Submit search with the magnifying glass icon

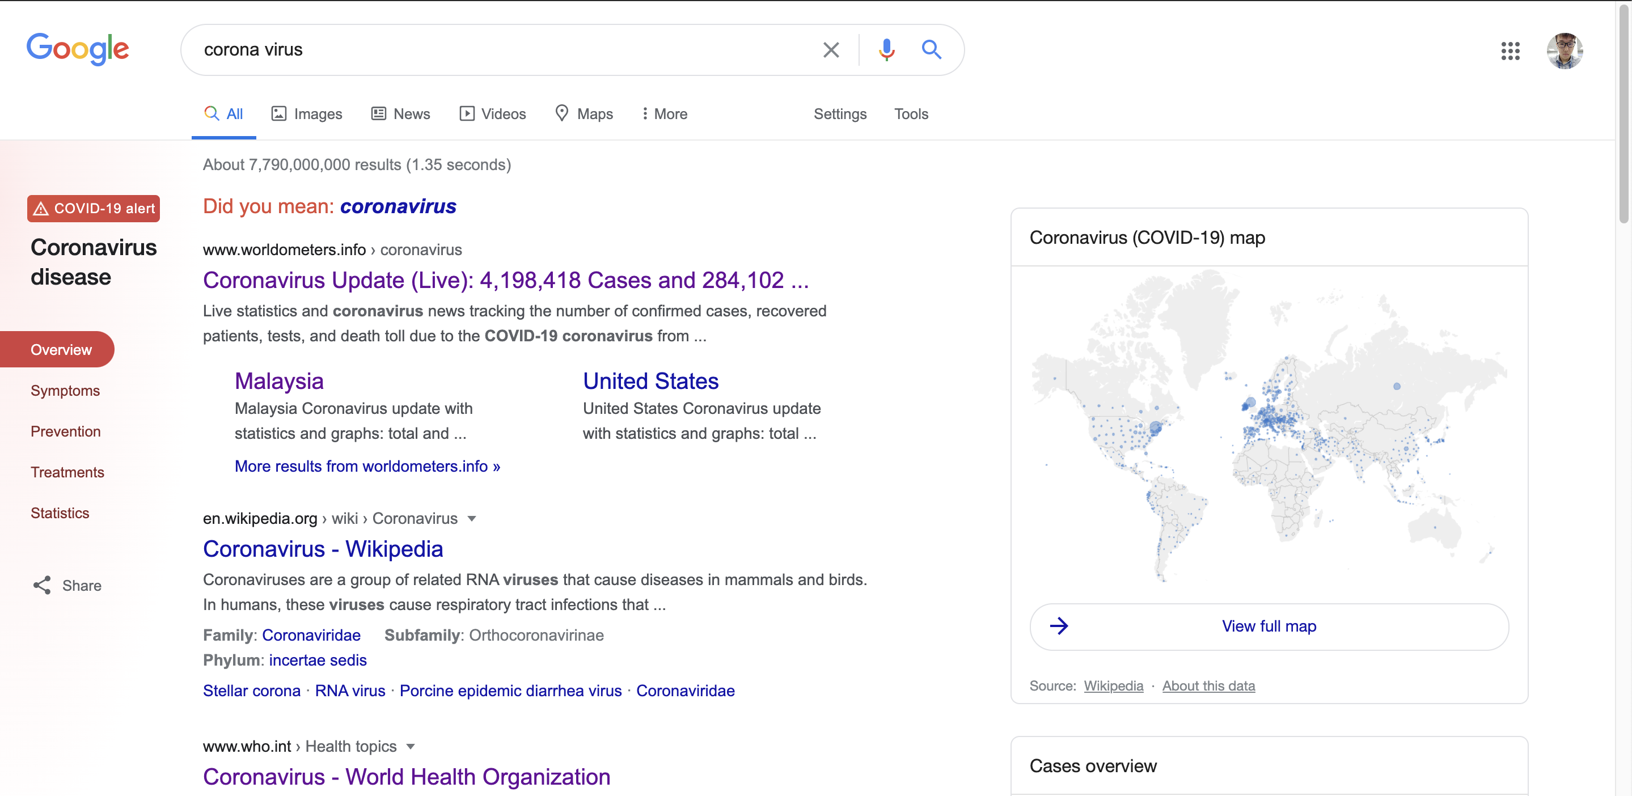point(931,49)
